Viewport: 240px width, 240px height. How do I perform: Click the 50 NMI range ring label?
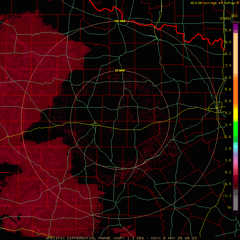pyautogui.click(x=120, y=70)
